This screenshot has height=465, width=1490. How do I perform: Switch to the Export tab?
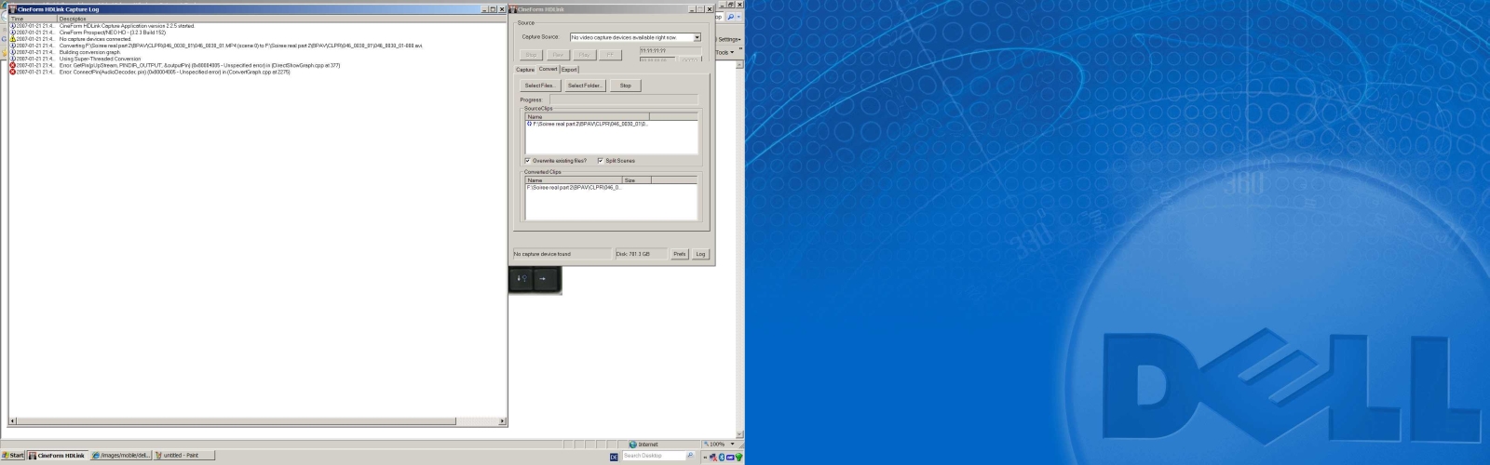pos(569,70)
